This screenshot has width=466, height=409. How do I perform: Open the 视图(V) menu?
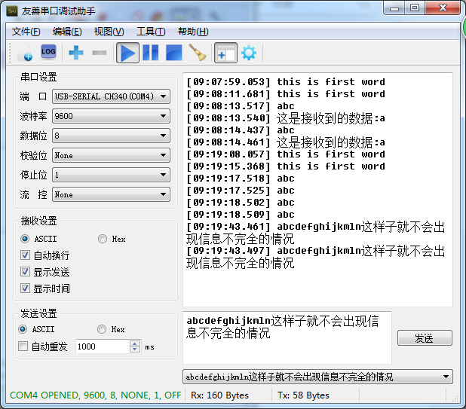[x=109, y=32]
